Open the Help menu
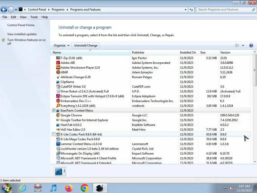This screenshot has width=257, height=193. tap(45, 17)
